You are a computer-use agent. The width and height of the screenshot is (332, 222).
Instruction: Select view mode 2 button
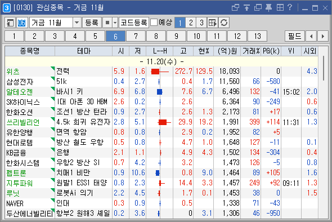coord(191,23)
